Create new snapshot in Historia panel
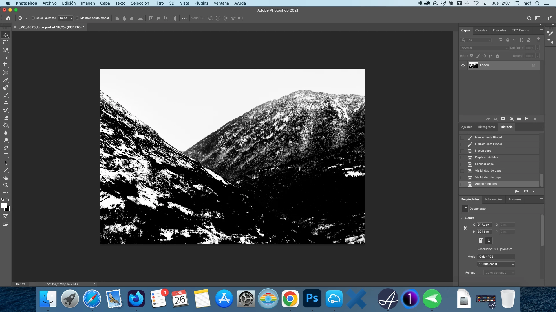This screenshot has height=312, width=556. click(526, 191)
